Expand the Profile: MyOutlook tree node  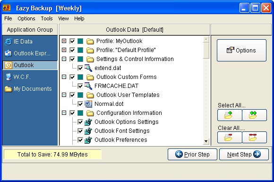click(64, 41)
